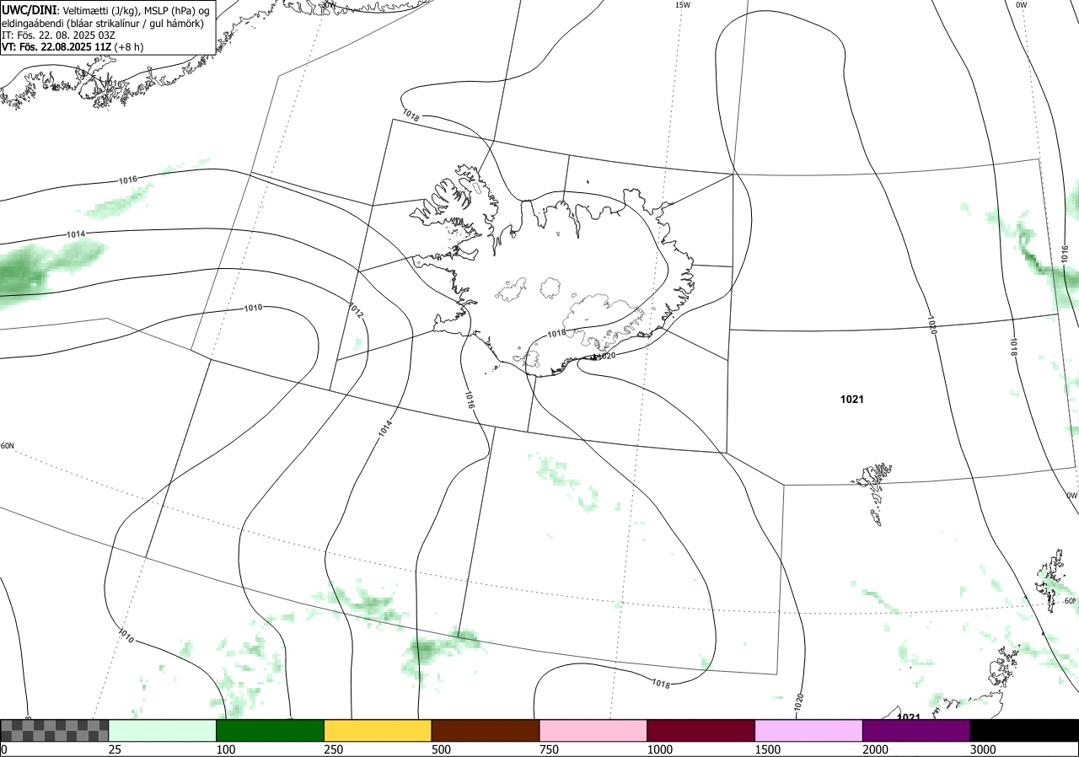Viewport: 1079px width, 757px height.
Task: Click the 1021 pressure label above the legend bar
Action: [908, 717]
